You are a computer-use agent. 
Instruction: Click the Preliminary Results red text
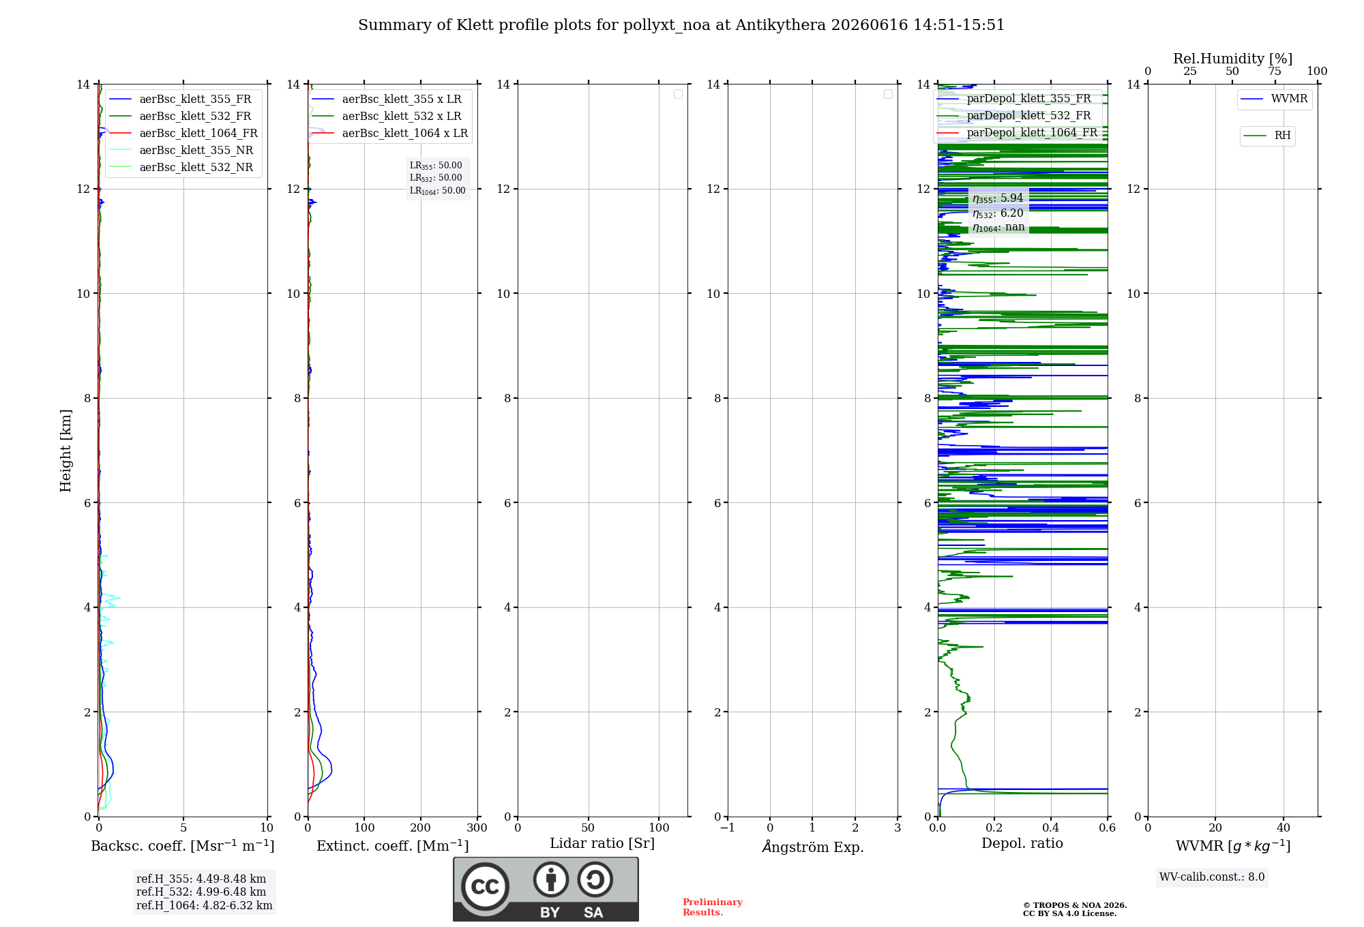(x=712, y=907)
